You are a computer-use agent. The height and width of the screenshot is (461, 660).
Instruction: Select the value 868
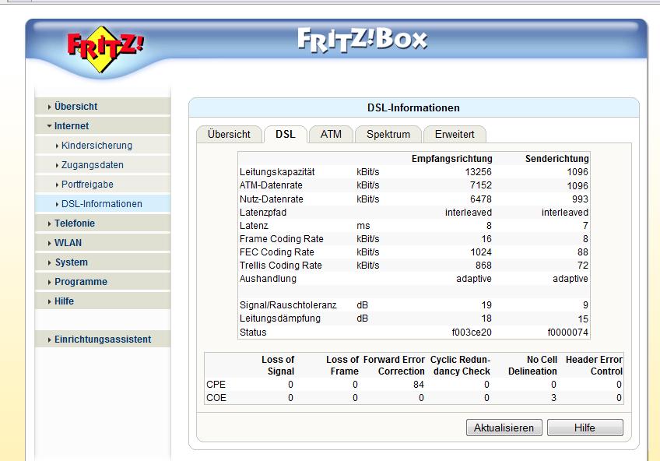coord(483,266)
